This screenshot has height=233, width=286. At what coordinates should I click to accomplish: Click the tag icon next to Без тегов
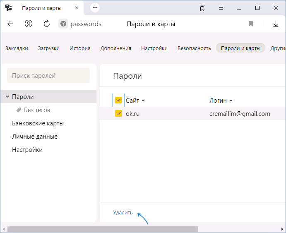click(19, 110)
